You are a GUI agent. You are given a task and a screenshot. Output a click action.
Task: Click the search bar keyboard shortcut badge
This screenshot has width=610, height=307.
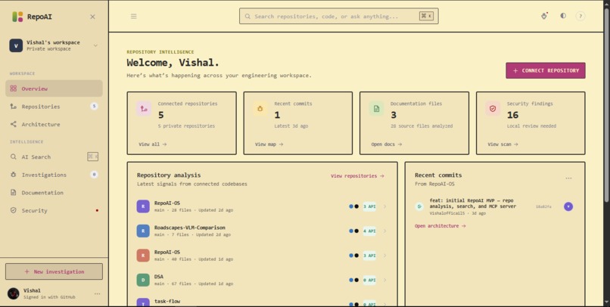click(426, 16)
